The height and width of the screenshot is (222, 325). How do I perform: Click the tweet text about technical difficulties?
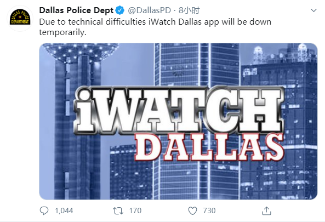coord(155,27)
